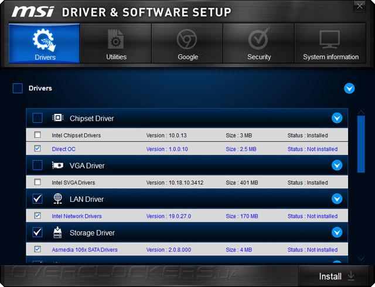Click the MSI logo

pos(33,12)
